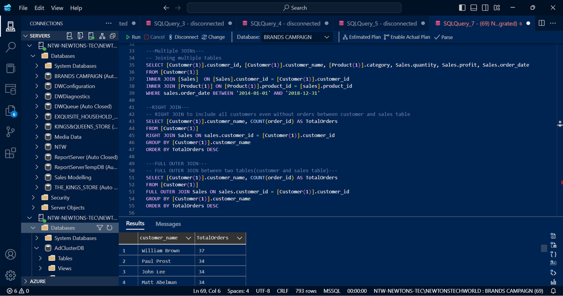The height and width of the screenshot is (296, 563).
Task: Open notifications bell in status bar
Action: pos(553,291)
